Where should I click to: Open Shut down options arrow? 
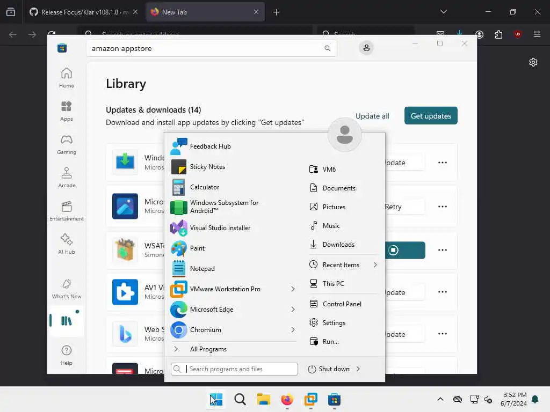(358, 369)
